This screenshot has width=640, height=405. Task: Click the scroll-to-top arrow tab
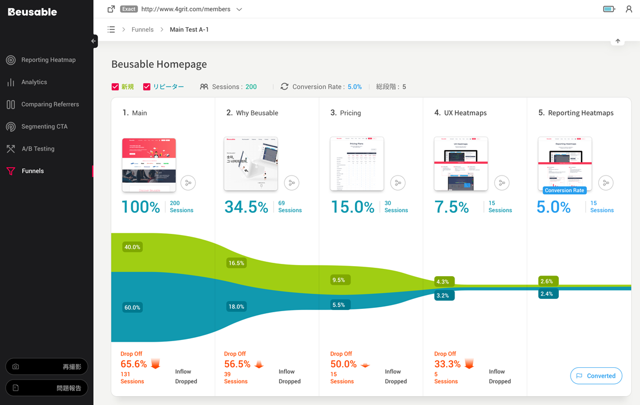[x=618, y=41]
